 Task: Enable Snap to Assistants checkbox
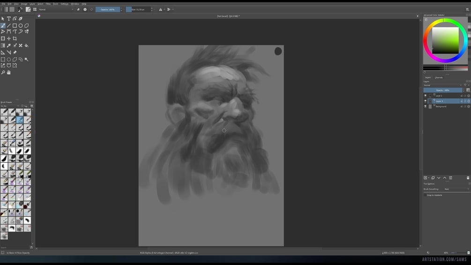tap(425, 195)
